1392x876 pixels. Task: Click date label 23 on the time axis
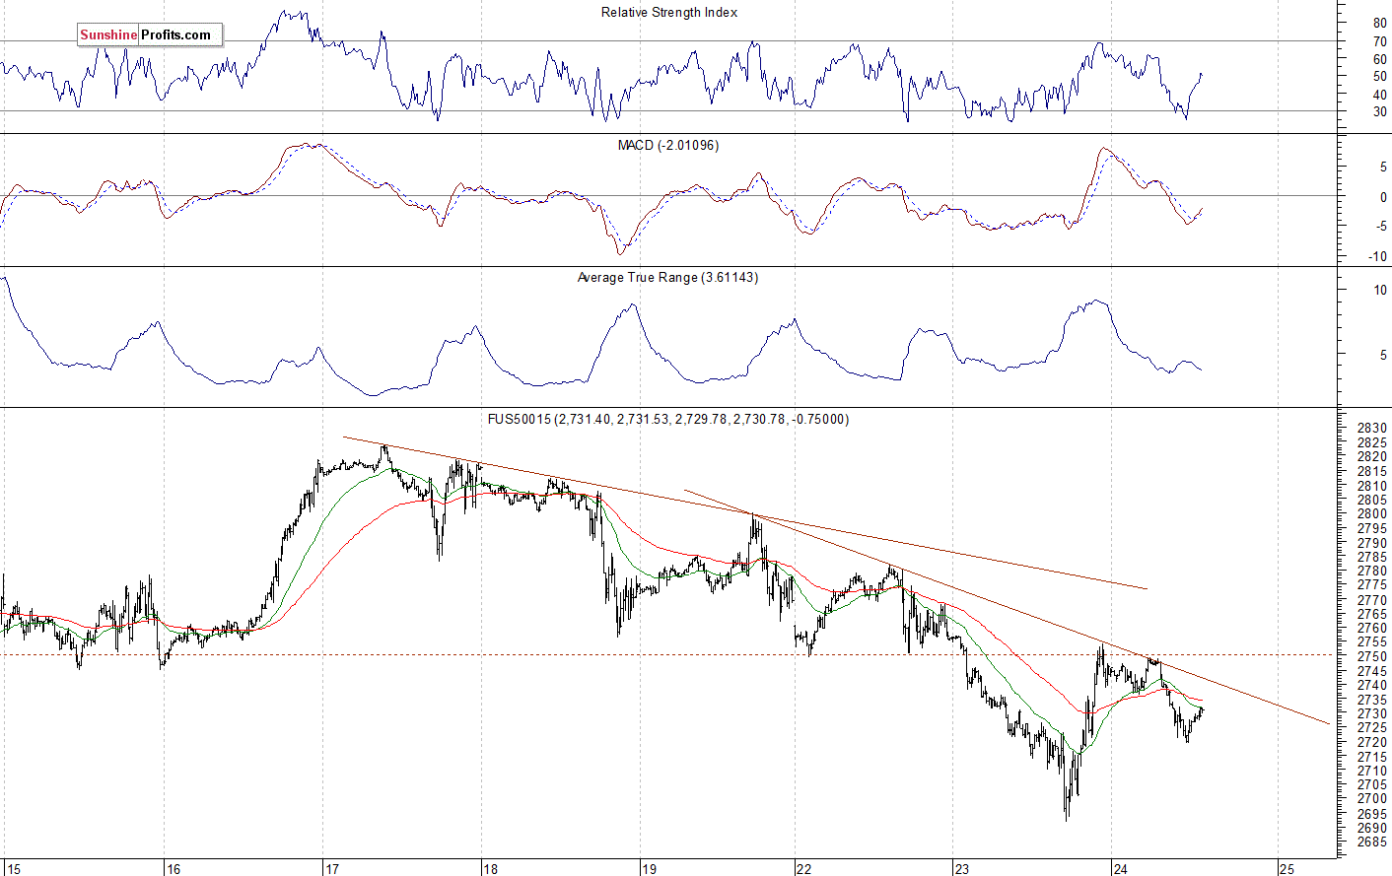point(961,868)
